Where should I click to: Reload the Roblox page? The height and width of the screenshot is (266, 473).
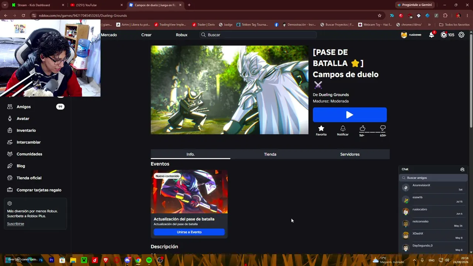23,16
